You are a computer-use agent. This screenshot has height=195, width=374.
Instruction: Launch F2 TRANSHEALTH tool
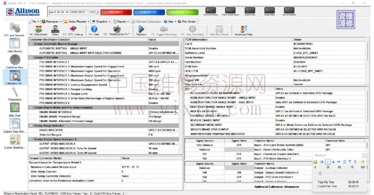[x=117, y=29]
